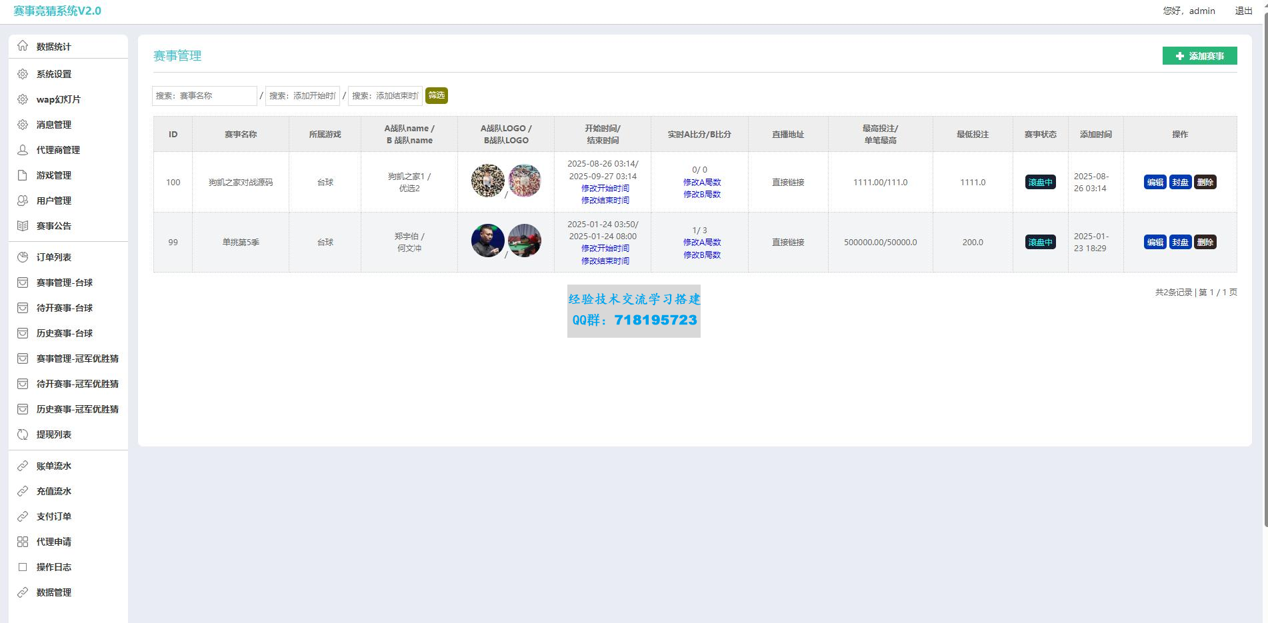This screenshot has width=1268, height=623.
Task: Click the book icon beside 赛事公告
Action: [23, 226]
